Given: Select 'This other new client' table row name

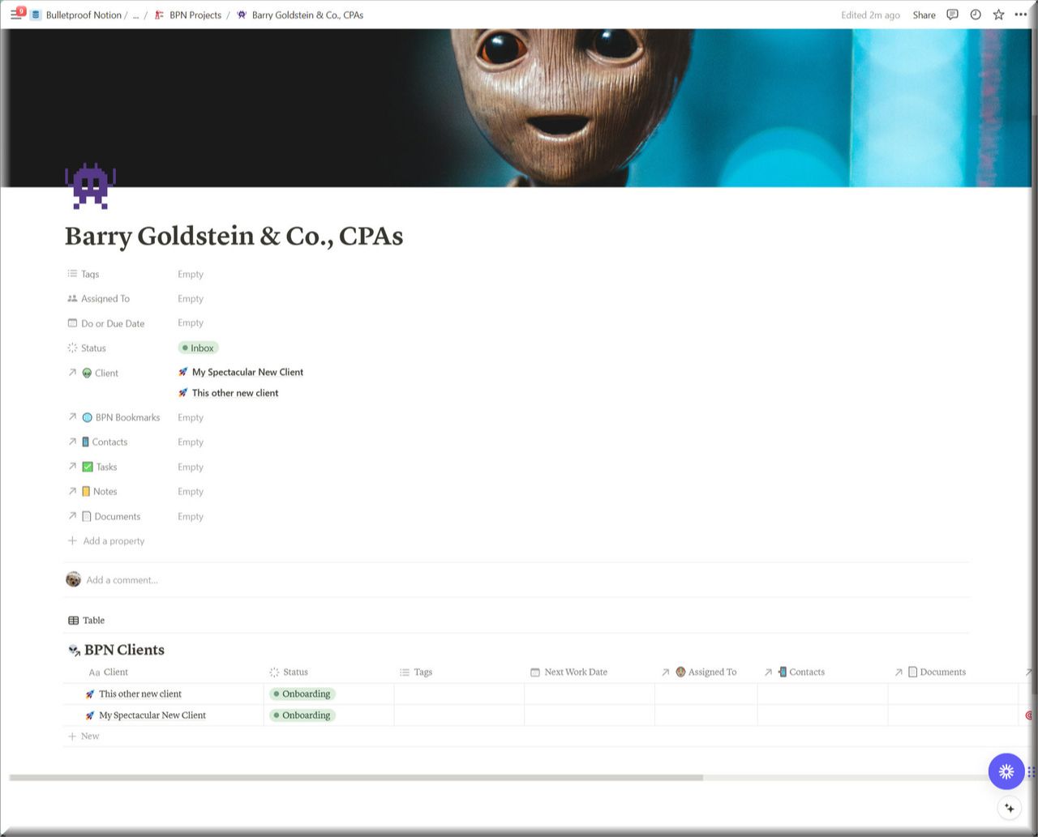Looking at the screenshot, I should click(140, 694).
